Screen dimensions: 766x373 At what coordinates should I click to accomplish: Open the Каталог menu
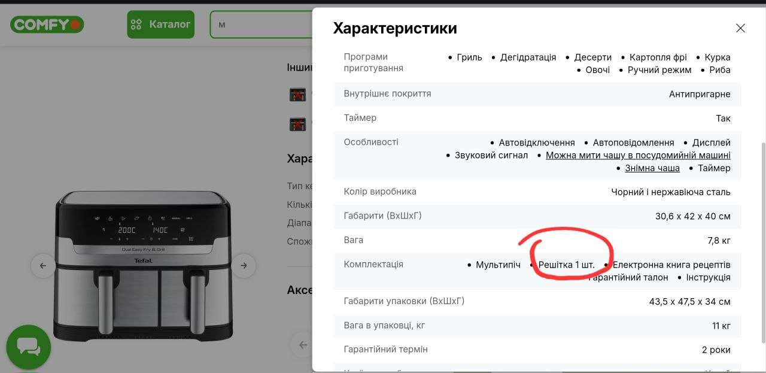(160, 25)
